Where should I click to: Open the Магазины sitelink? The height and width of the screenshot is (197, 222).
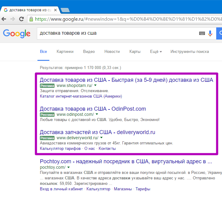point(123,189)
